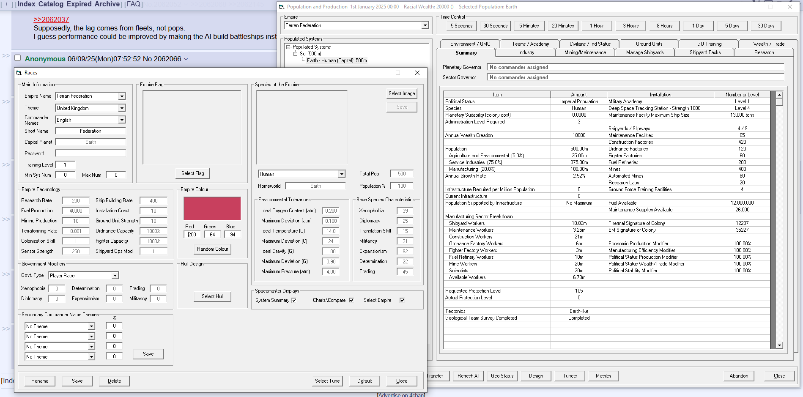Open species dropdown showing Human
Image resolution: width=803 pixels, height=397 pixels.
point(342,174)
